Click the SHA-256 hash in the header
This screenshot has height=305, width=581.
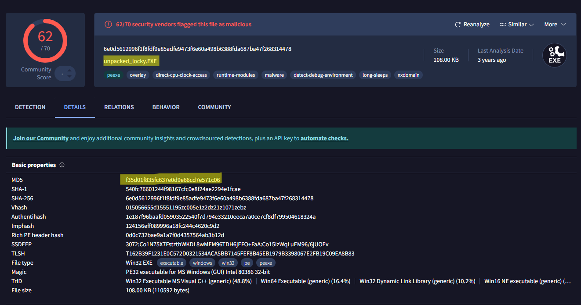tap(197, 49)
